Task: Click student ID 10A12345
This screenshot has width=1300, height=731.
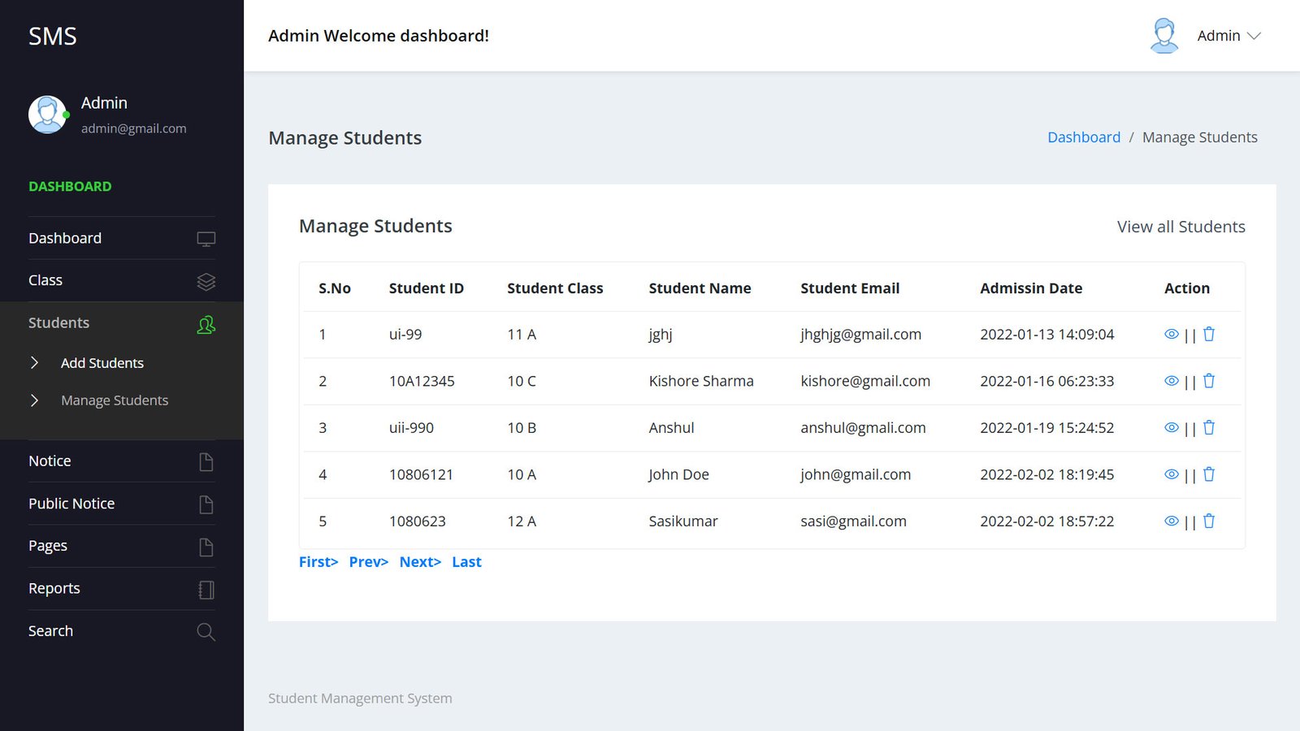Action: click(422, 381)
